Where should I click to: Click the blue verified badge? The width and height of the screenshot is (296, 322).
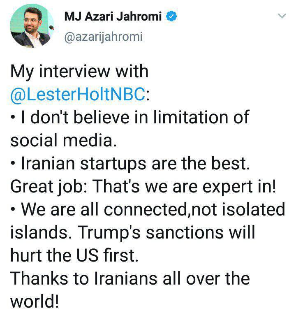point(171,17)
